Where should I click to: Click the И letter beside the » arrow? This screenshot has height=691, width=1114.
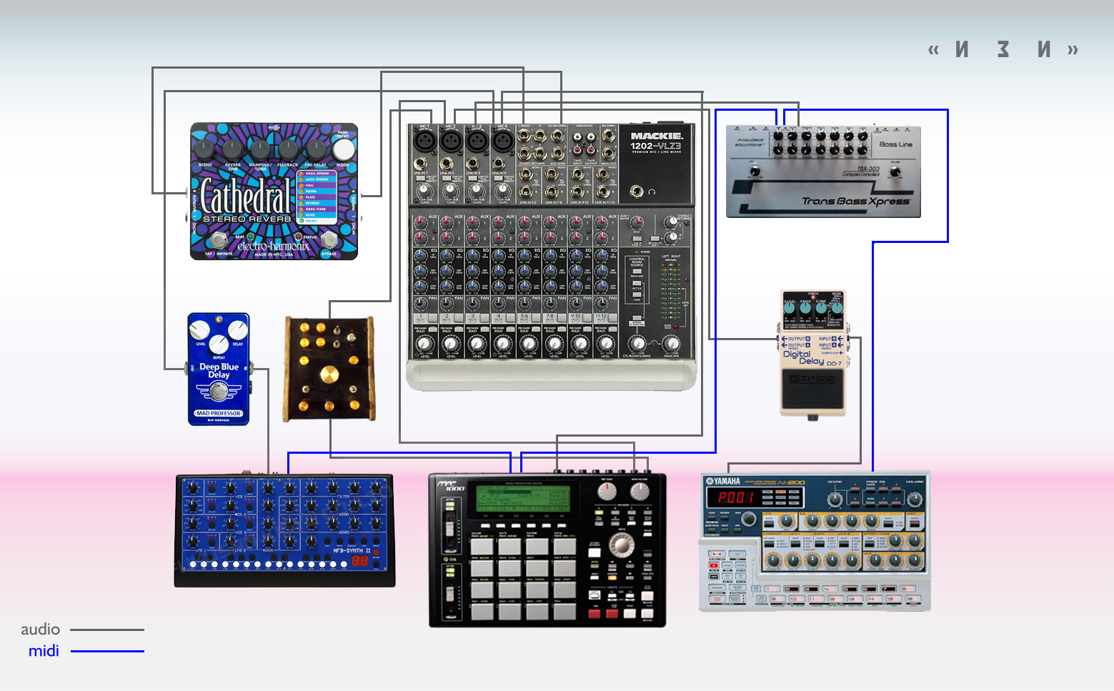1044,49
